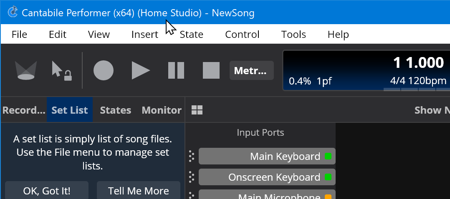Open the Edit menu
450x199 pixels.
point(58,35)
